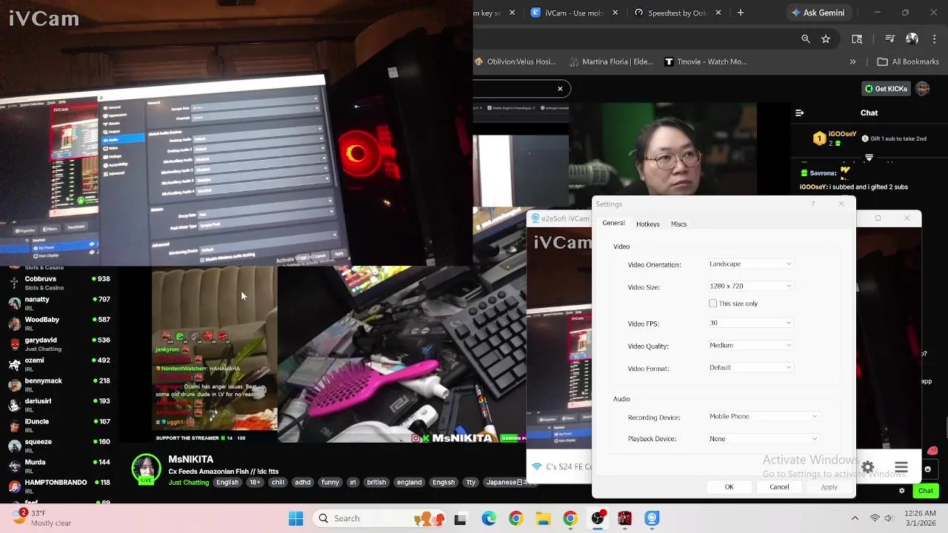Image resolution: width=948 pixels, height=533 pixels.
Task: Click the help question mark in Settings title bar
Action: 812,204
